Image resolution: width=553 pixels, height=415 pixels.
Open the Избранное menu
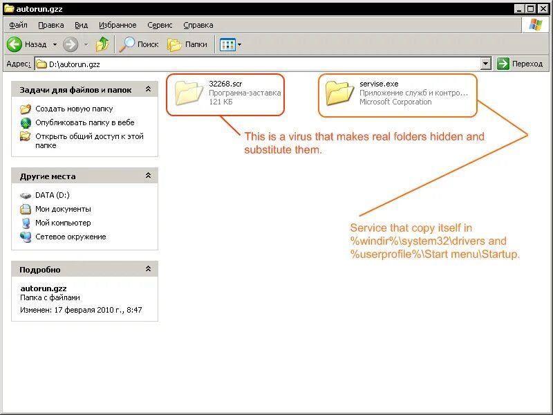(x=118, y=25)
